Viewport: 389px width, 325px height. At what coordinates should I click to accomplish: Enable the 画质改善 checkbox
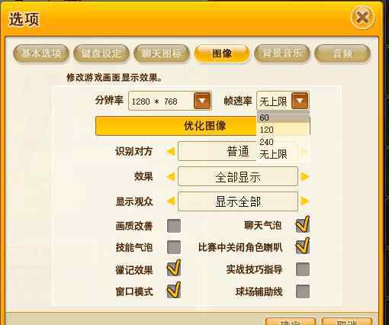tap(174, 226)
